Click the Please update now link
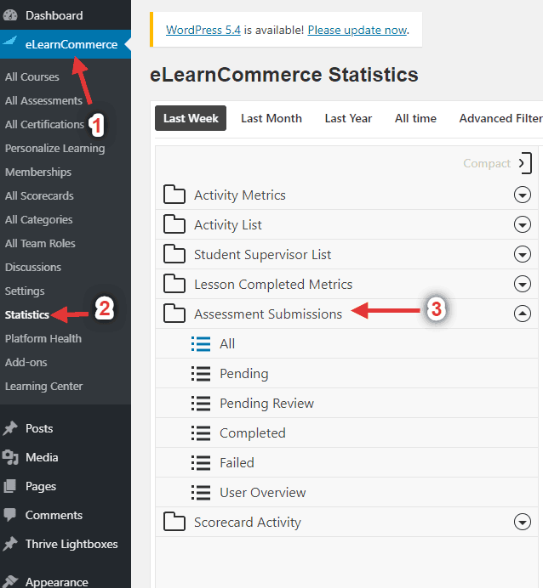This screenshot has width=543, height=588. pos(357,30)
